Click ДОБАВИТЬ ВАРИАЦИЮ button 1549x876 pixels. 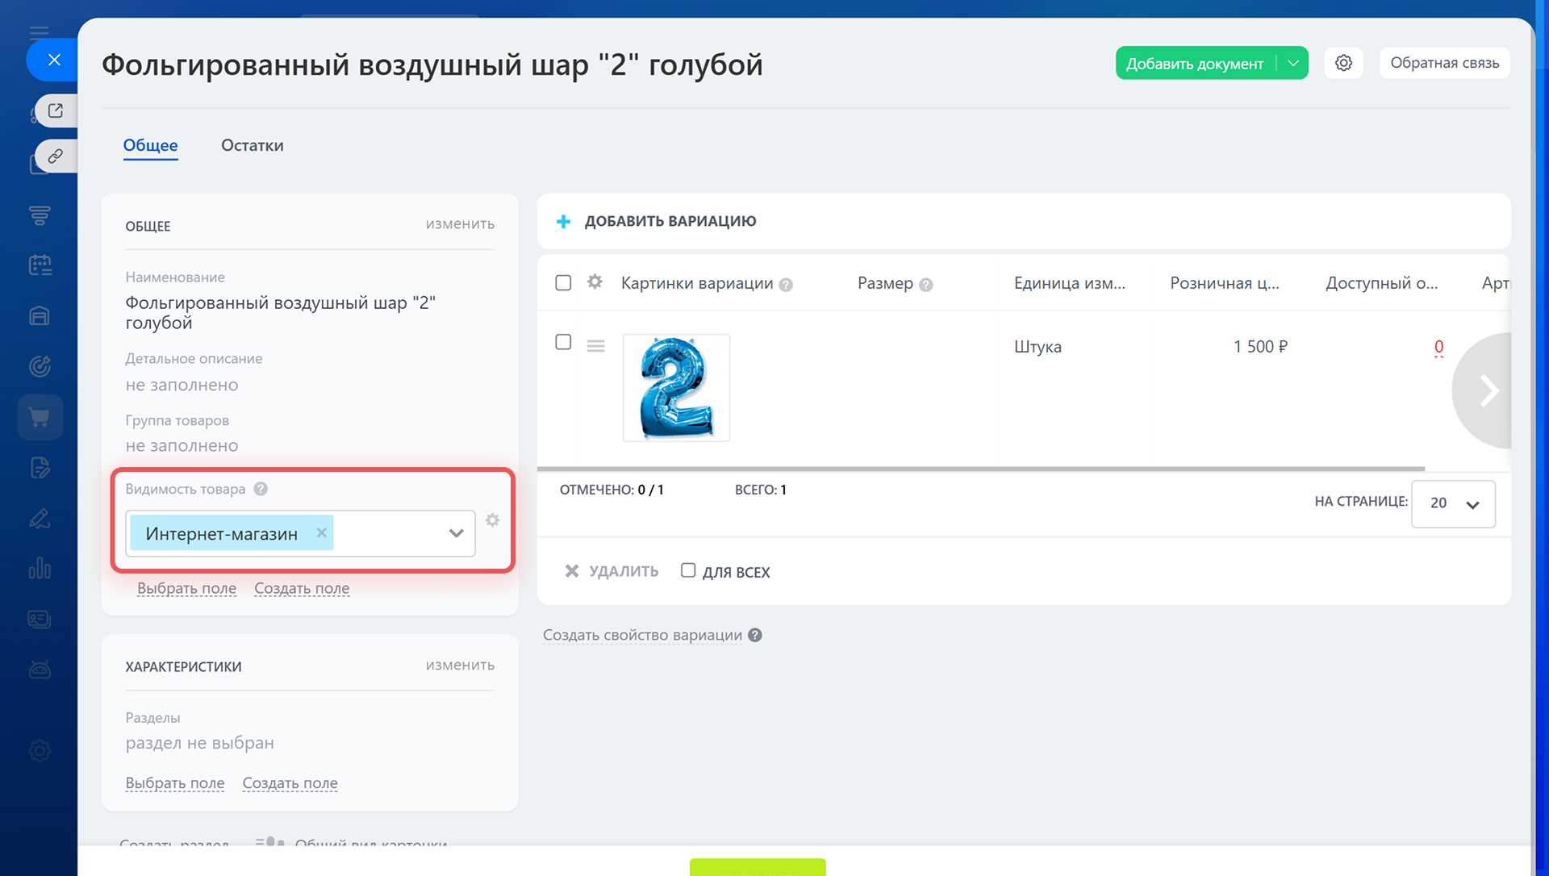(657, 221)
